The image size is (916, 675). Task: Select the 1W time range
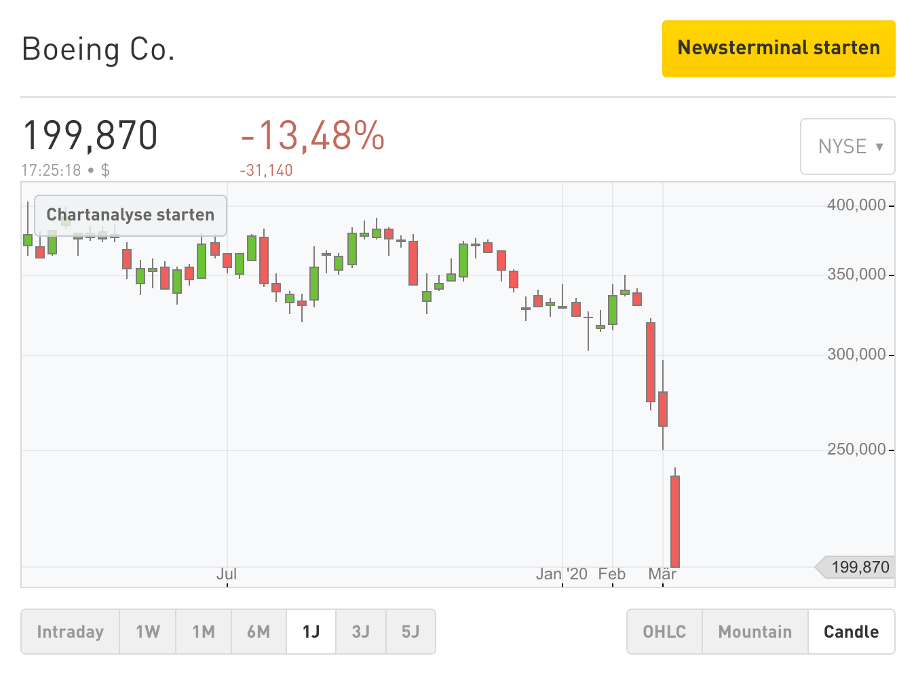(x=148, y=632)
